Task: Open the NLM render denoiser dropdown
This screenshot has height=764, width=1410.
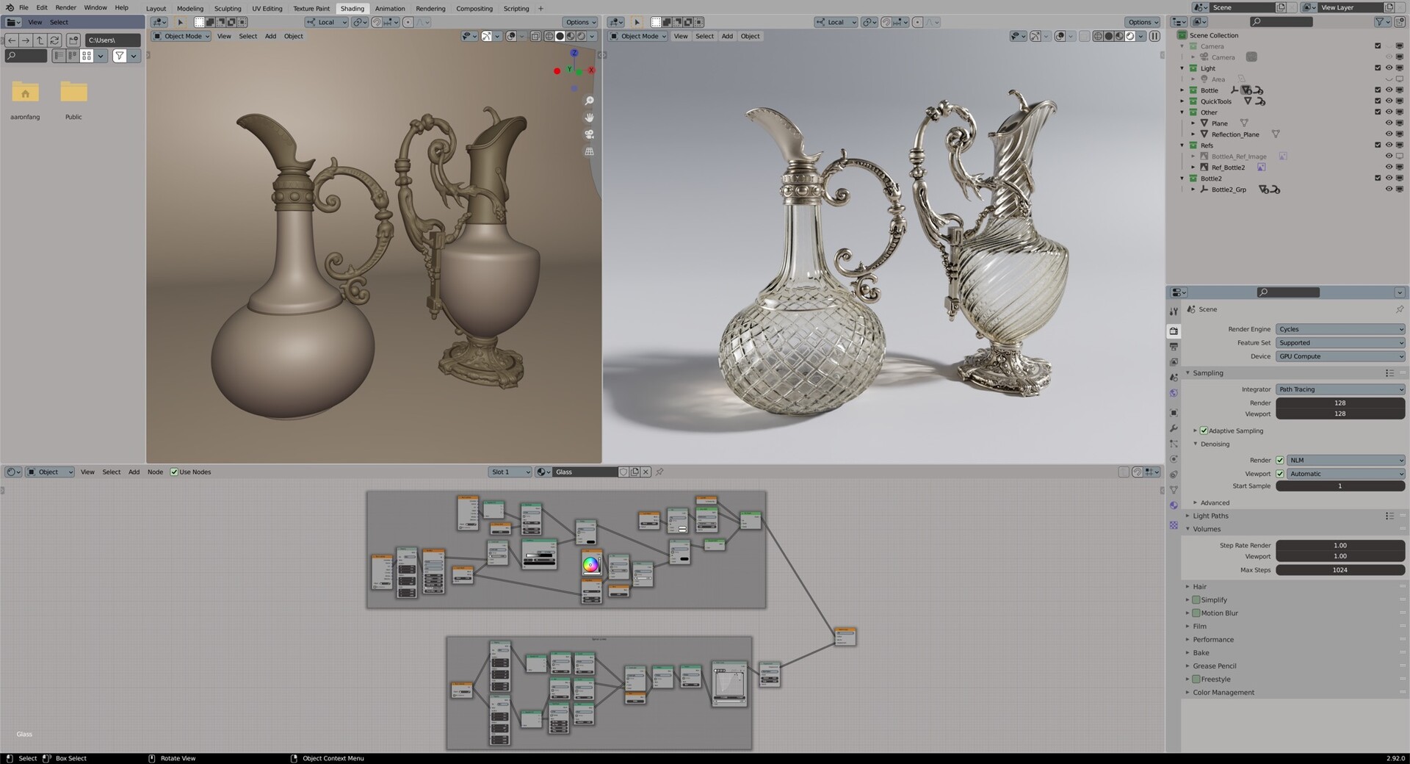Action: tap(1346, 461)
